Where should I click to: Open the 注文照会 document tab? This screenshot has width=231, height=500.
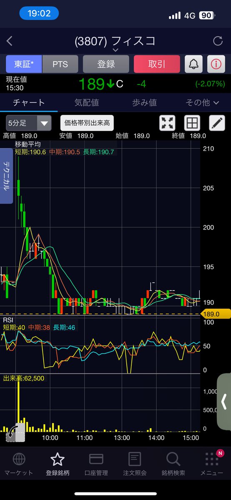(x=135, y=465)
